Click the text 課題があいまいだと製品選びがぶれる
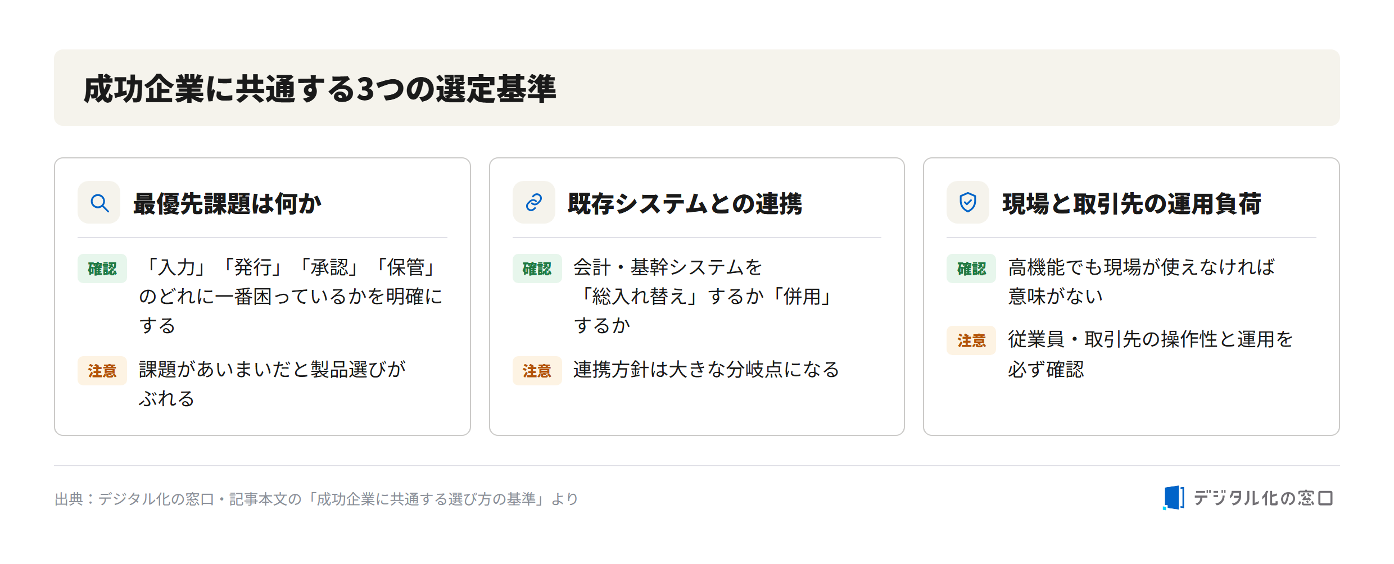Image resolution: width=1394 pixels, height=564 pixels. 272,384
